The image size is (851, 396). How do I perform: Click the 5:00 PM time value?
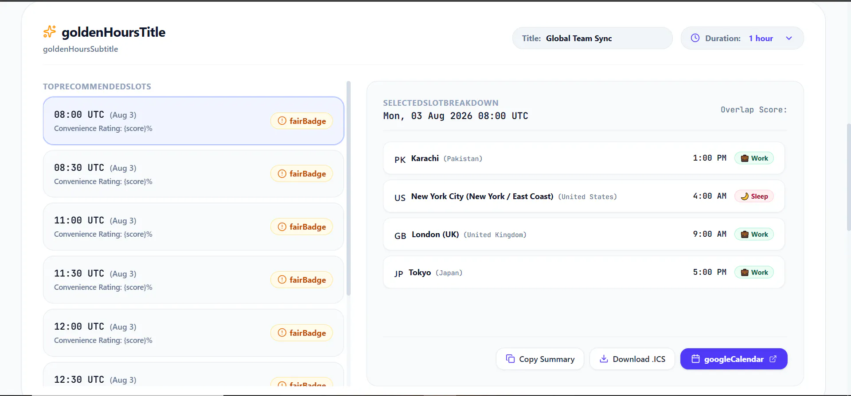710,272
